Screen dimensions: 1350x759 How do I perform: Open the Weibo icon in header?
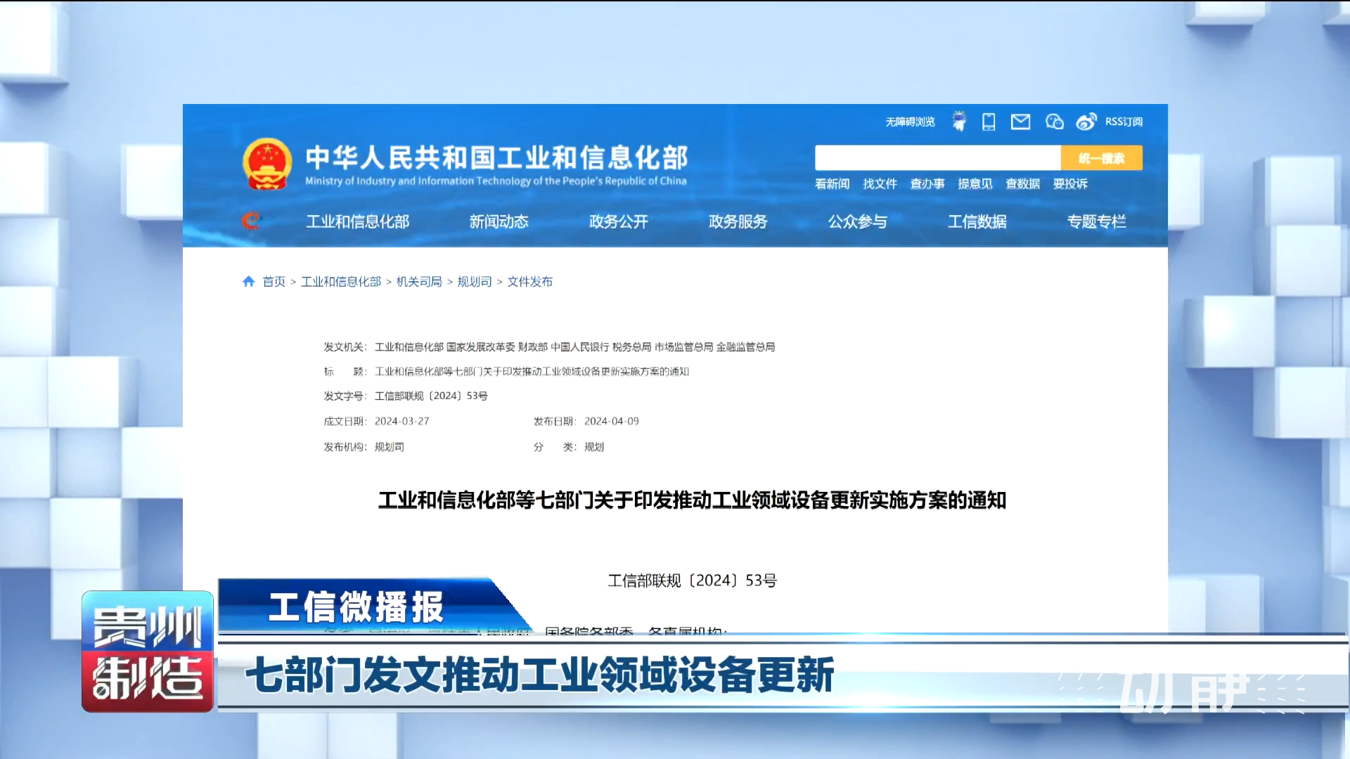click(x=1086, y=122)
